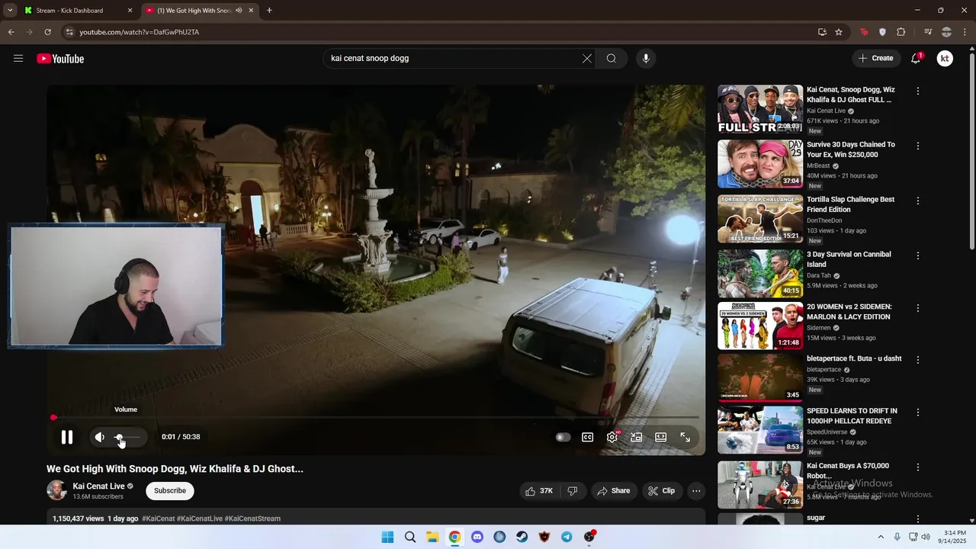This screenshot has width=976, height=549.
Task: Open the tab search dropdown arrow
Action: (9, 11)
